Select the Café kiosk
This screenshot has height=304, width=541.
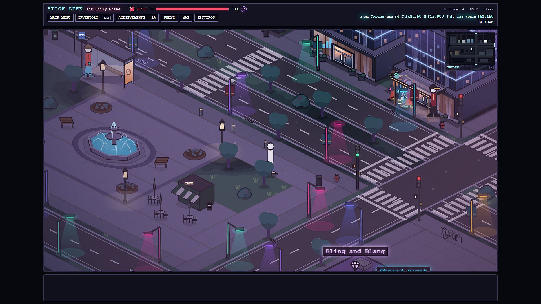coord(194,193)
